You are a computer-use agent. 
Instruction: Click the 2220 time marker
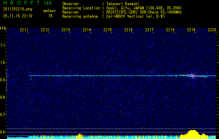coord(212,30)
